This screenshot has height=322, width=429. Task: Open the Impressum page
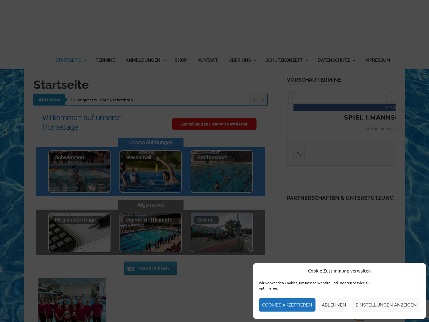[377, 60]
